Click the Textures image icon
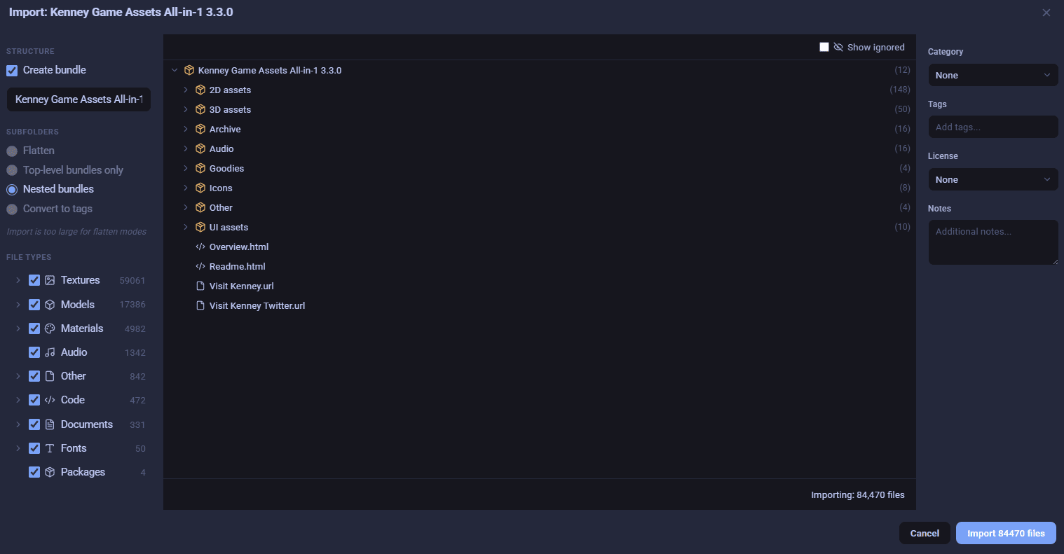This screenshot has width=1064, height=554. [x=49, y=279]
